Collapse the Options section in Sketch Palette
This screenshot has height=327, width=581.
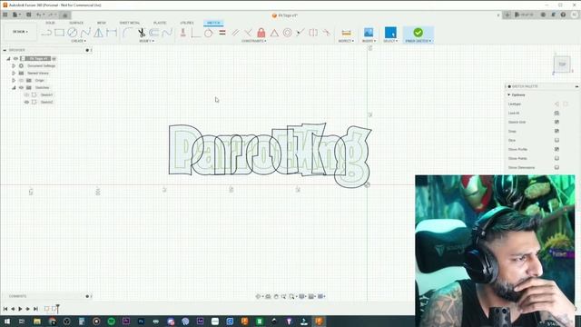[508, 94]
